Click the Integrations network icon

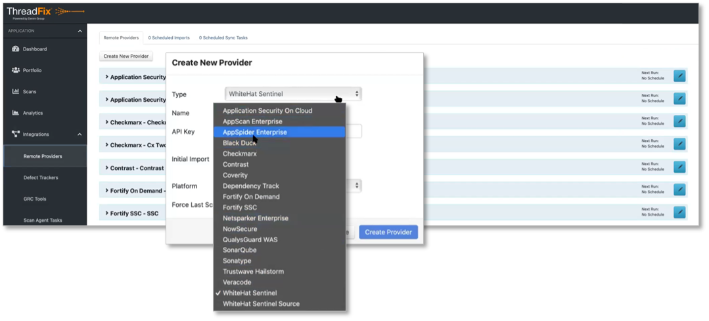[16, 134]
